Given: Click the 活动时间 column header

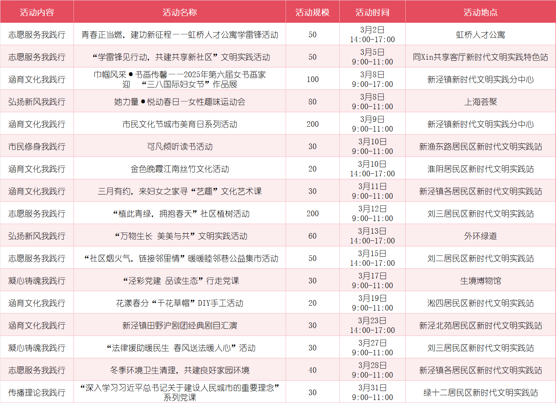Looking at the screenshot, I should pyautogui.click(x=373, y=12).
